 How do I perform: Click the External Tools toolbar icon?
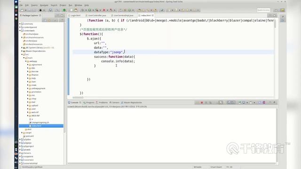coord(97,10)
